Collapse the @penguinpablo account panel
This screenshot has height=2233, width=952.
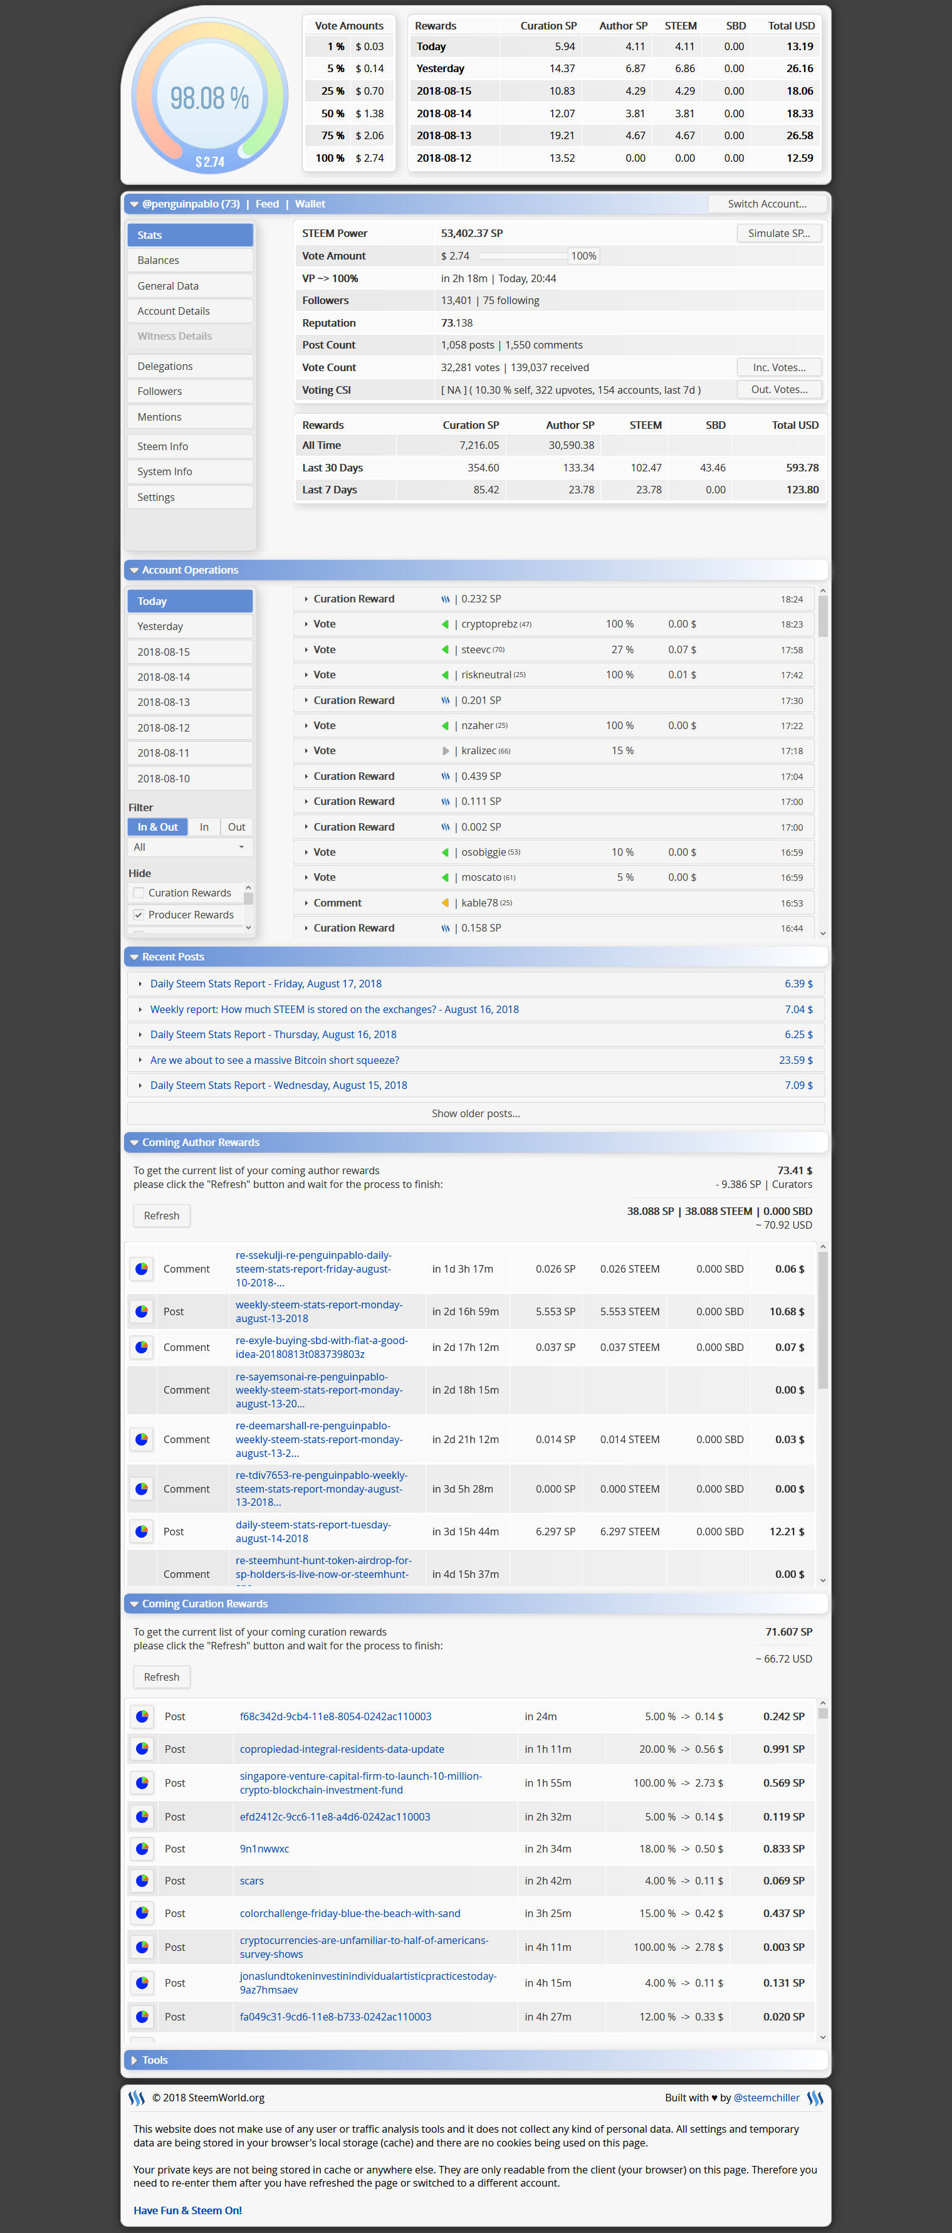(134, 204)
